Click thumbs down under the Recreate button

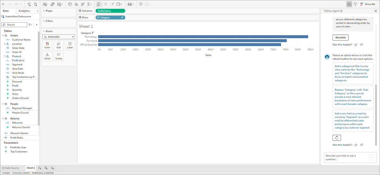coord(362,45)
